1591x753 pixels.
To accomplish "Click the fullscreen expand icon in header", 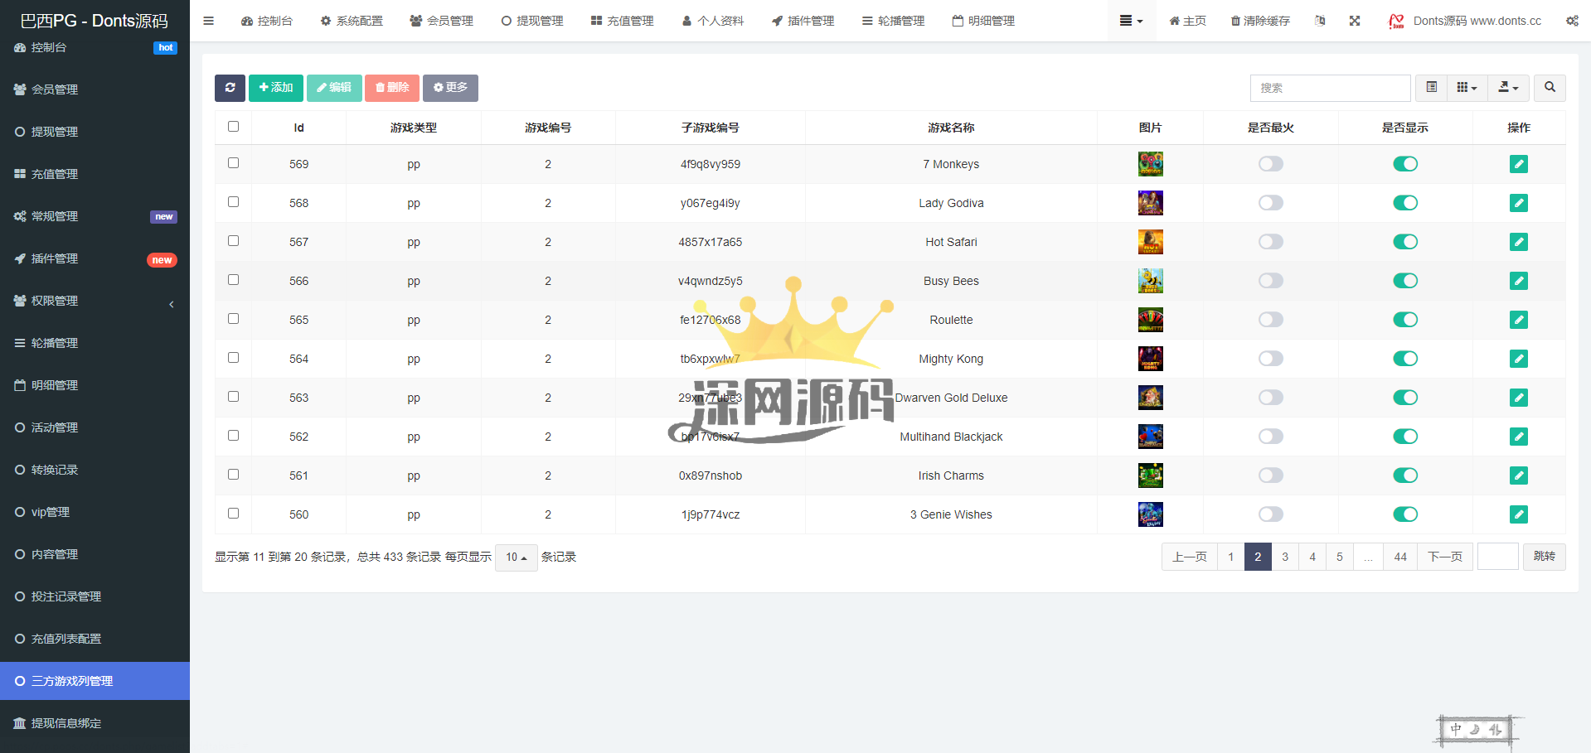I will click(x=1355, y=21).
